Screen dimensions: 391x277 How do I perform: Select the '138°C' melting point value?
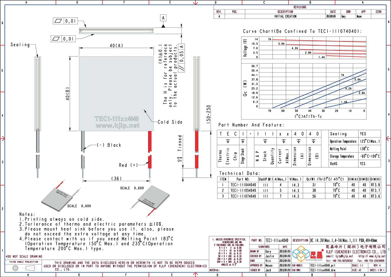click(x=364, y=149)
